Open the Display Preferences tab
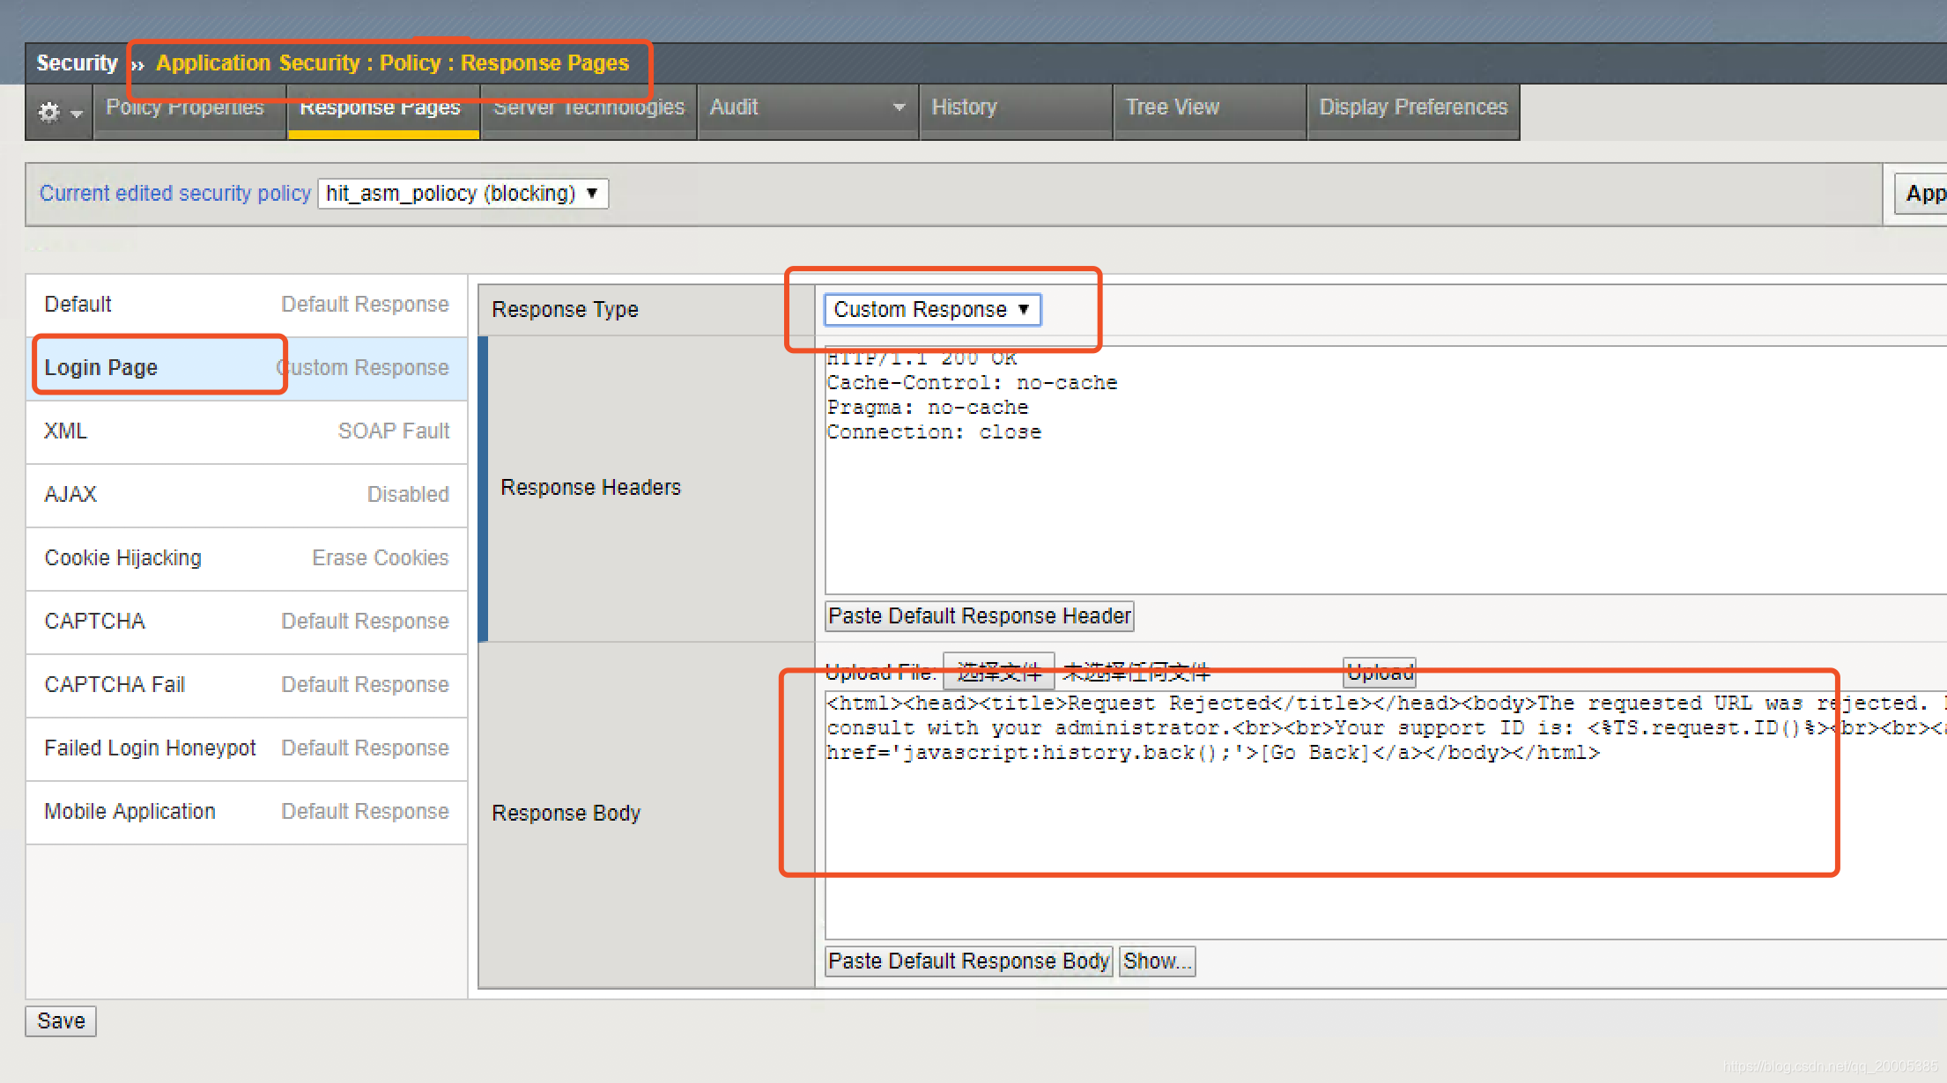This screenshot has height=1083, width=1947. pos(1413,107)
